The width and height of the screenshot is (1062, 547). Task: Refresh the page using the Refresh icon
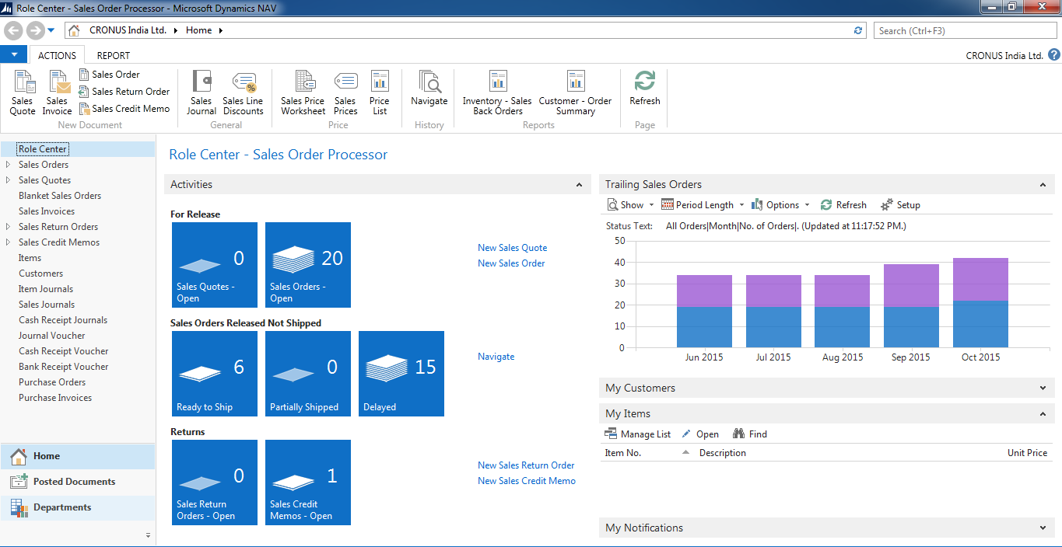pyautogui.click(x=644, y=92)
